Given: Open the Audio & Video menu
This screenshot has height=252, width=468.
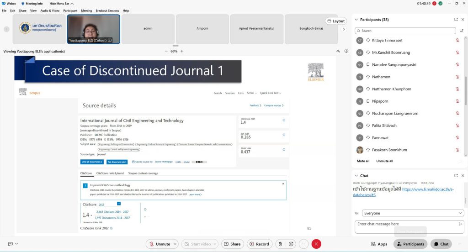Looking at the screenshot, I should [50, 10].
